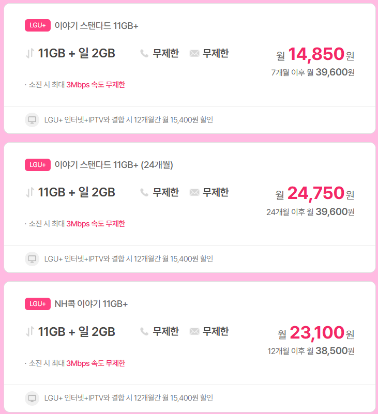Click the monitor icon in the second card's combo discount banner
The height and width of the screenshot is (414, 378).
click(33, 258)
